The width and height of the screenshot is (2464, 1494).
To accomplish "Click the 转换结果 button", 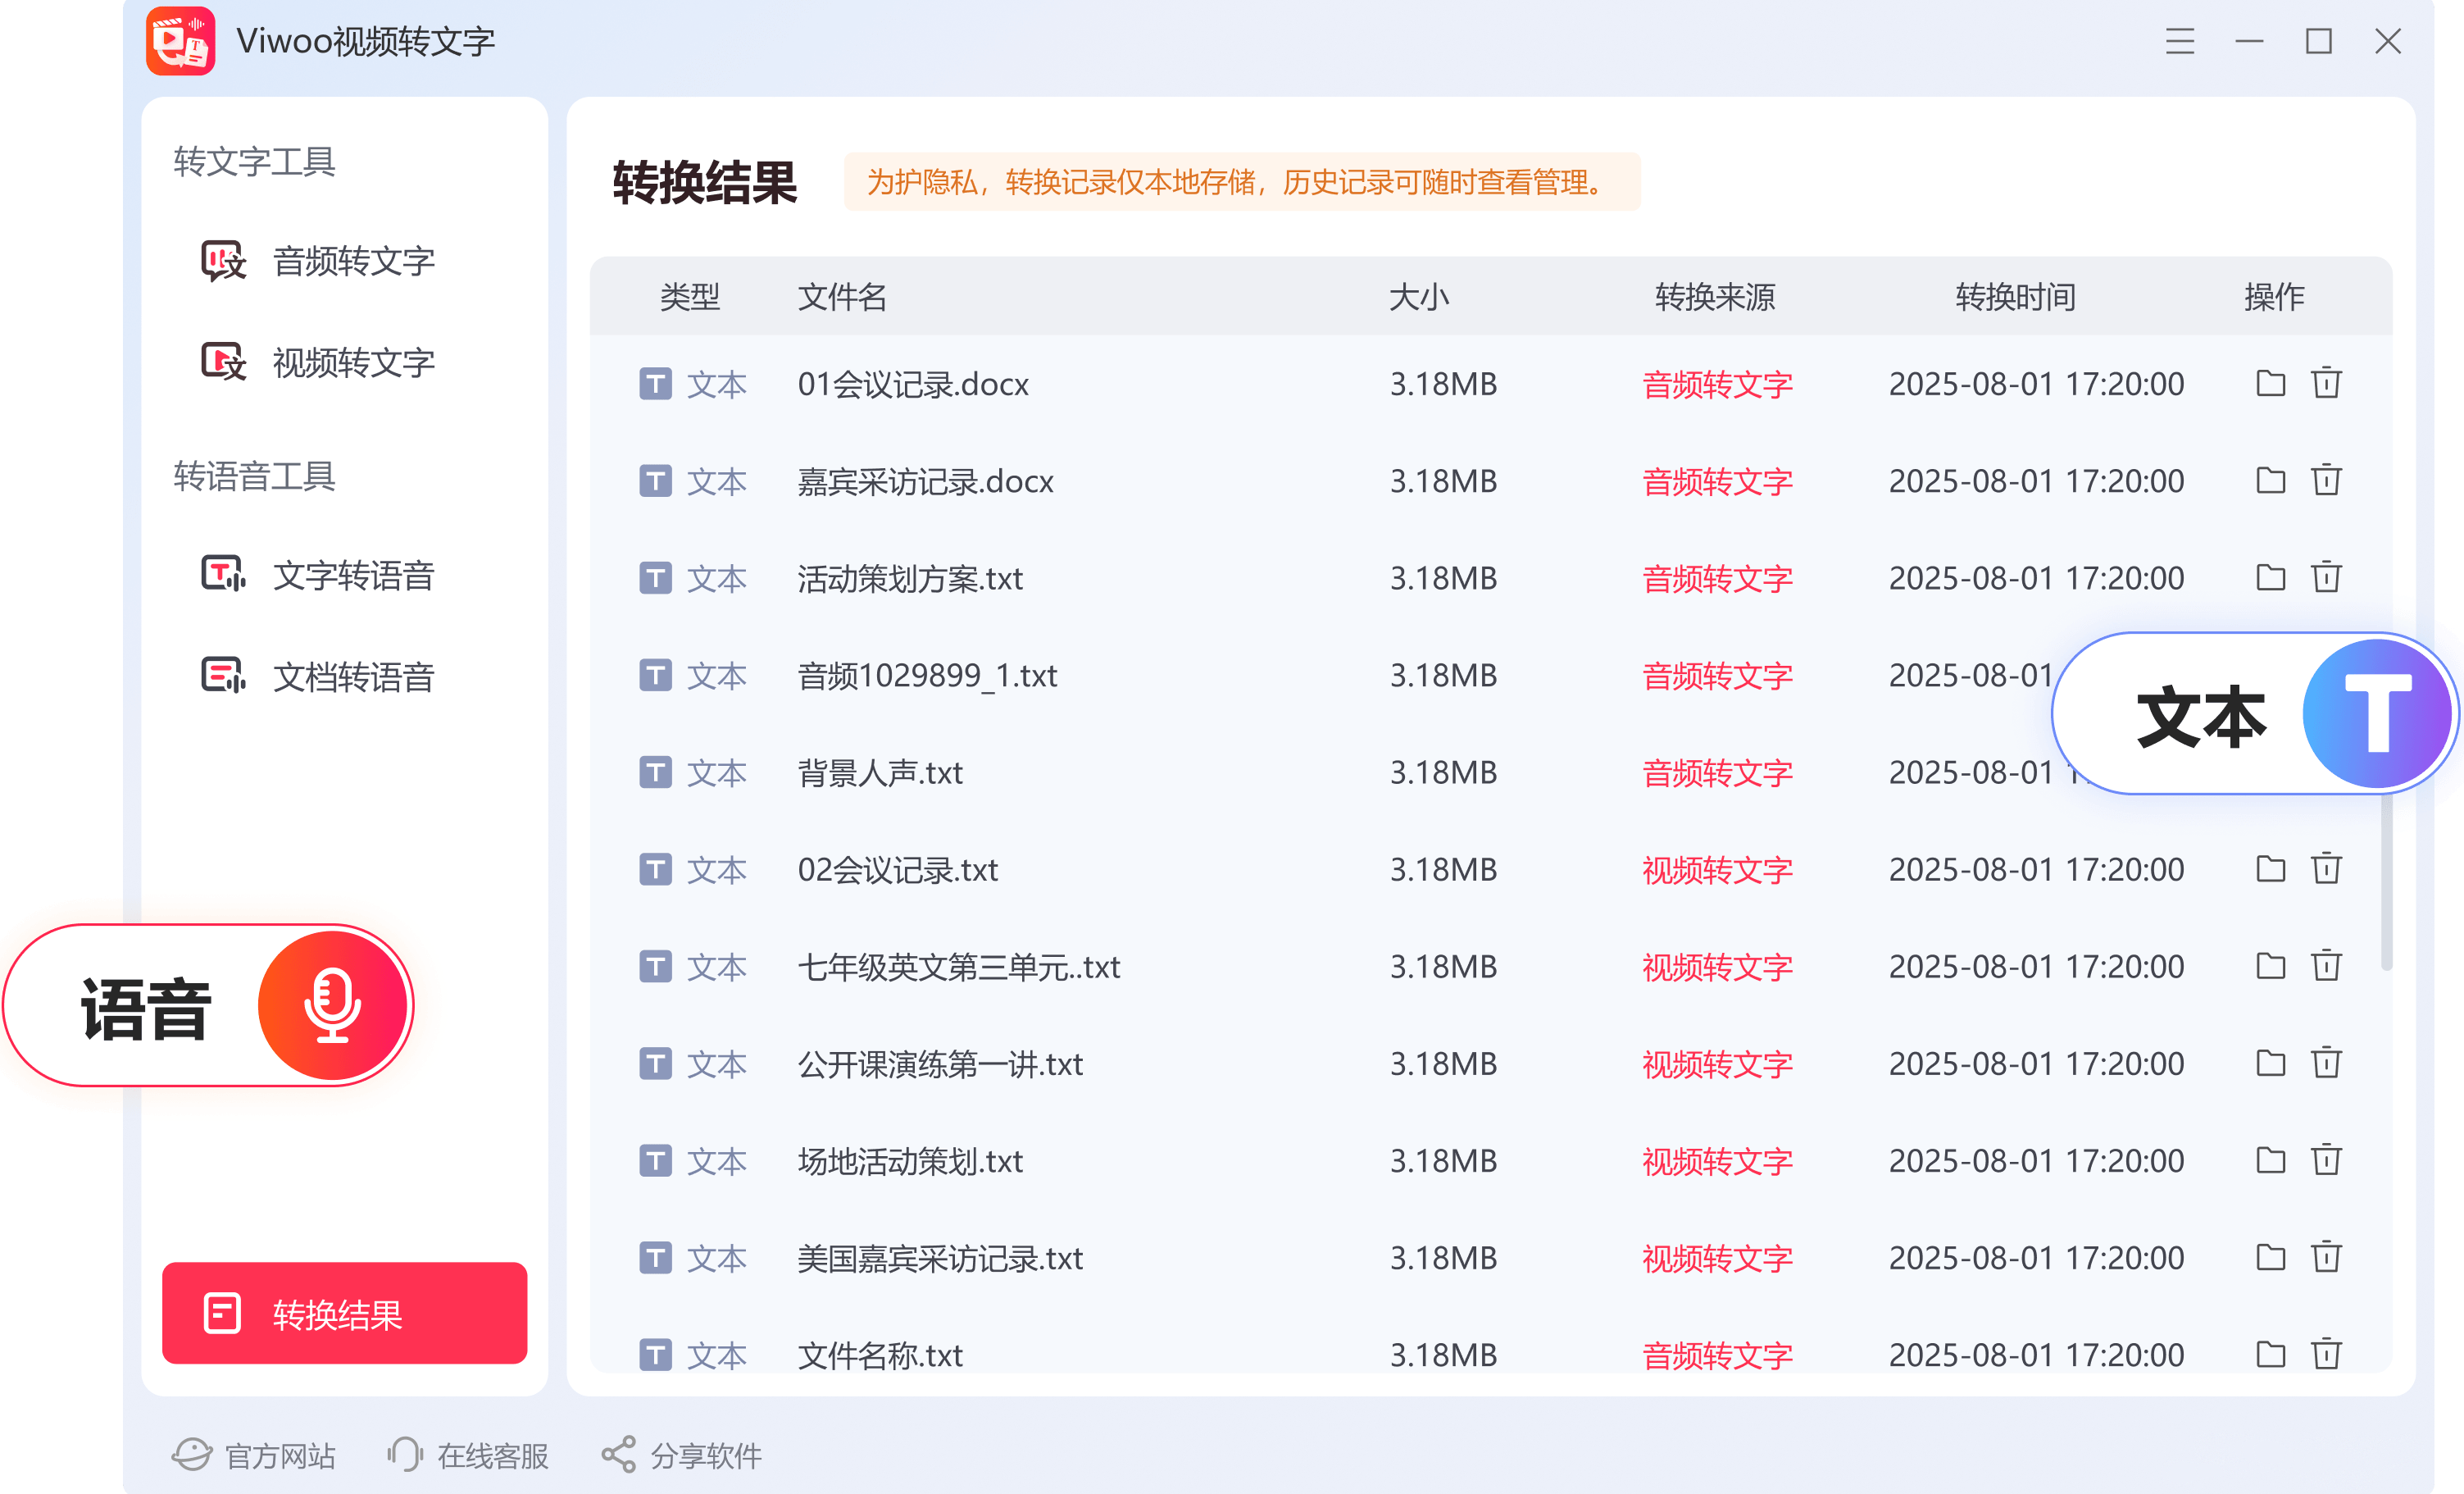I will point(344,1313).
